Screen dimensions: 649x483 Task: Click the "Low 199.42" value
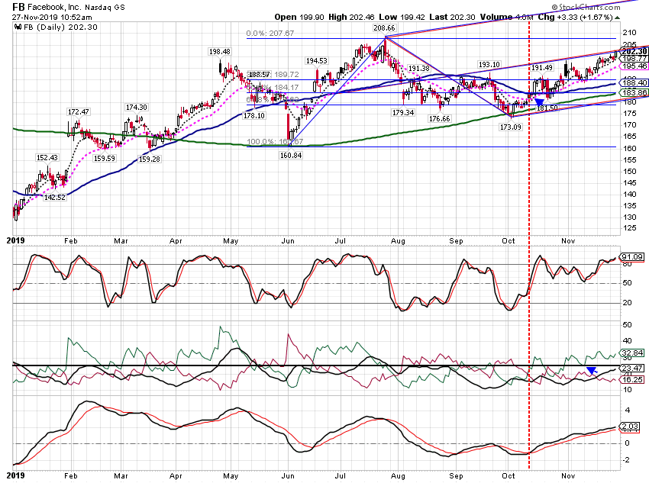[402, 17]
